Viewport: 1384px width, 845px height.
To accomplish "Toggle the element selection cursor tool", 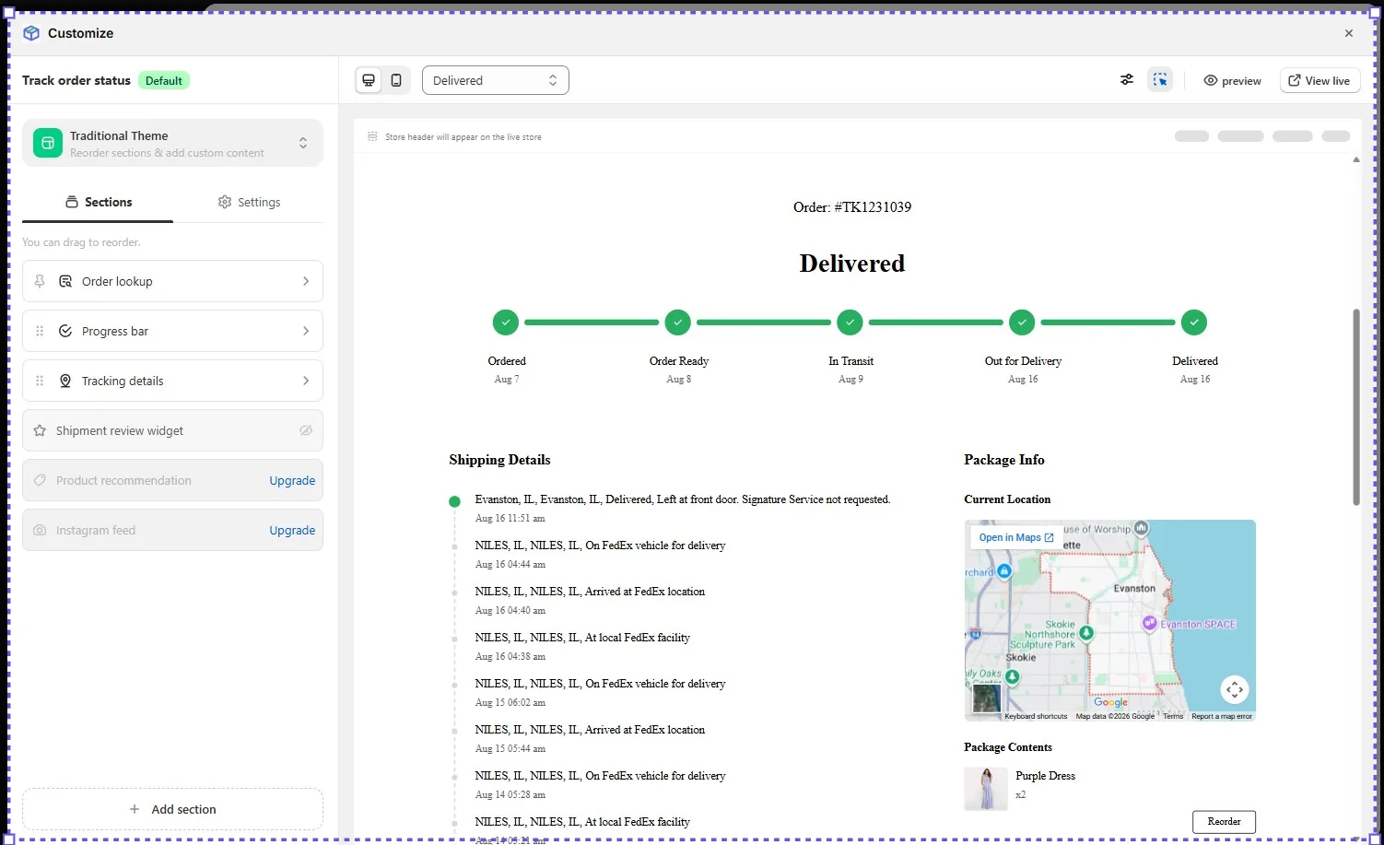I will 1160,80.
